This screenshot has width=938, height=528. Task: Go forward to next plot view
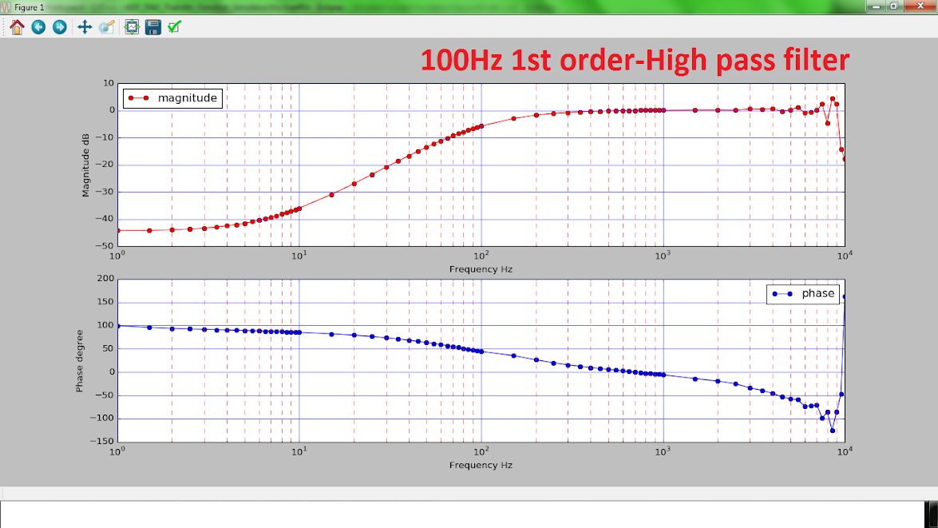pos(59,27)
